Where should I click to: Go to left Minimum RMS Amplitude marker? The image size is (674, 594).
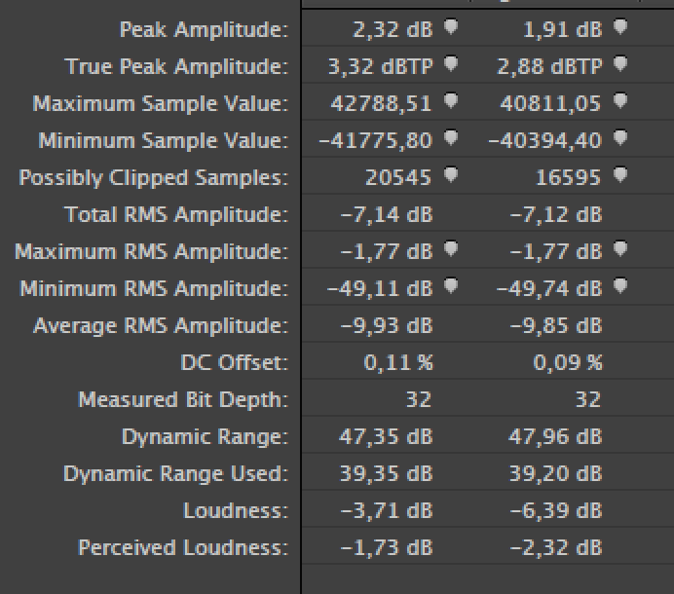451,287
